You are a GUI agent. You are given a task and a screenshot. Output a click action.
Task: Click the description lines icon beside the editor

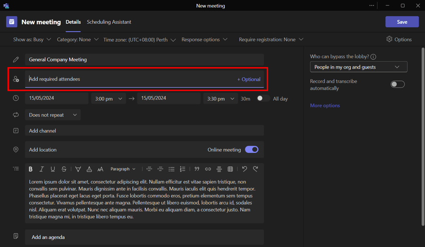pos(16,169)
